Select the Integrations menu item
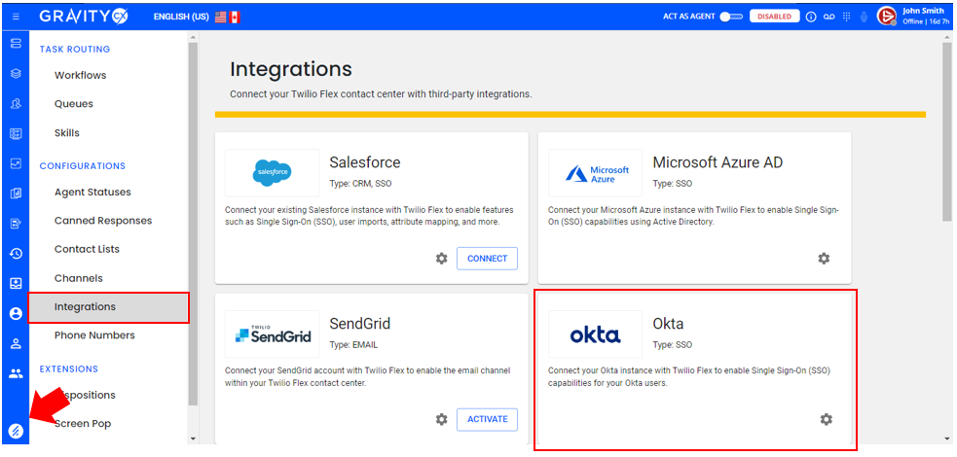The height and width of the screenshot is (457, 957). pyautogui.click(x=109, y=307)
